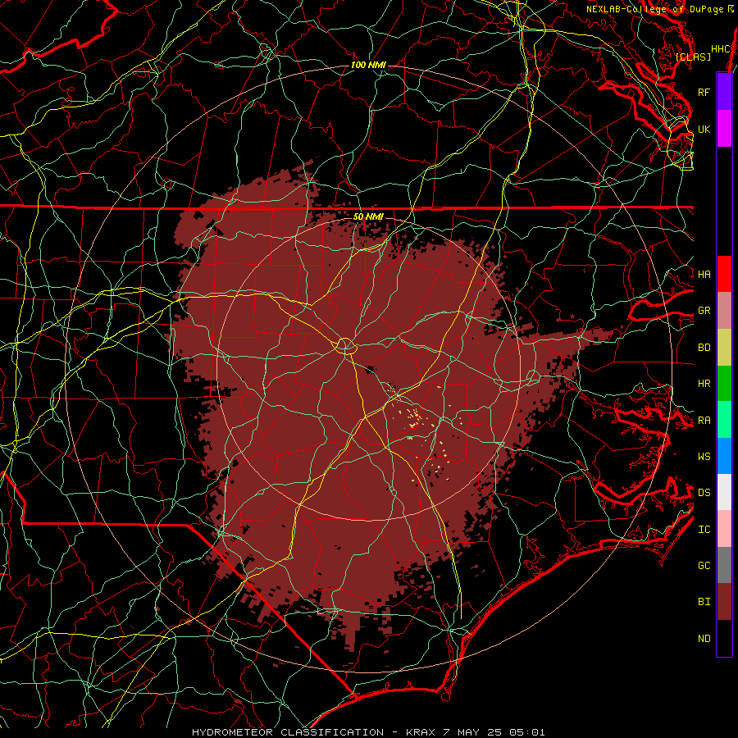Click the 100 NMI range ring label
738x738 pixels.
(x=368, y=65)
